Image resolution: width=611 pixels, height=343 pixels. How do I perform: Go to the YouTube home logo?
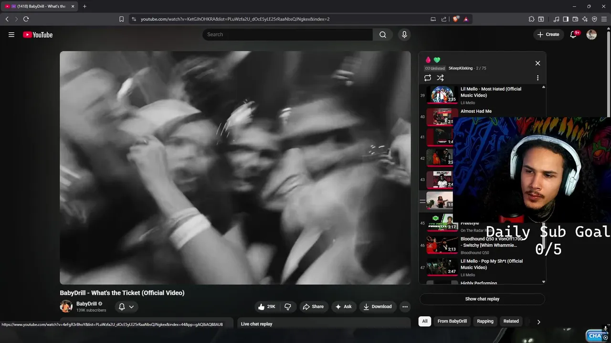(38, 34)
